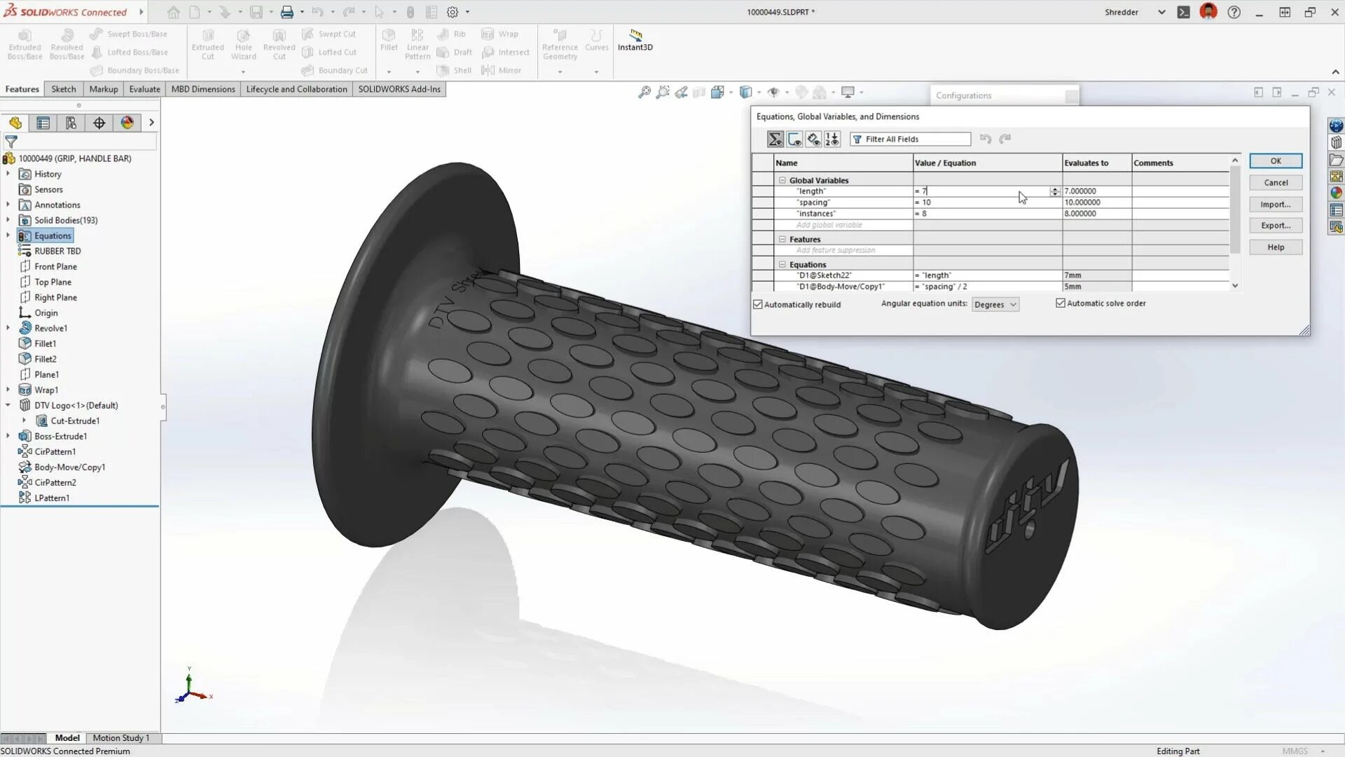Screen dimensions: 1345x757
Task: Open the DisplayManager color sphere tab
Action: click(x=127, y=123)
